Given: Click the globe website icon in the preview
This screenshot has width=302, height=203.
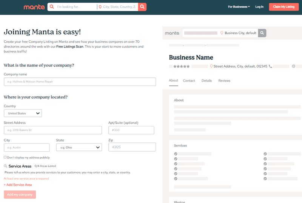Looking at the screenshot, I should [x=294, y=66].
